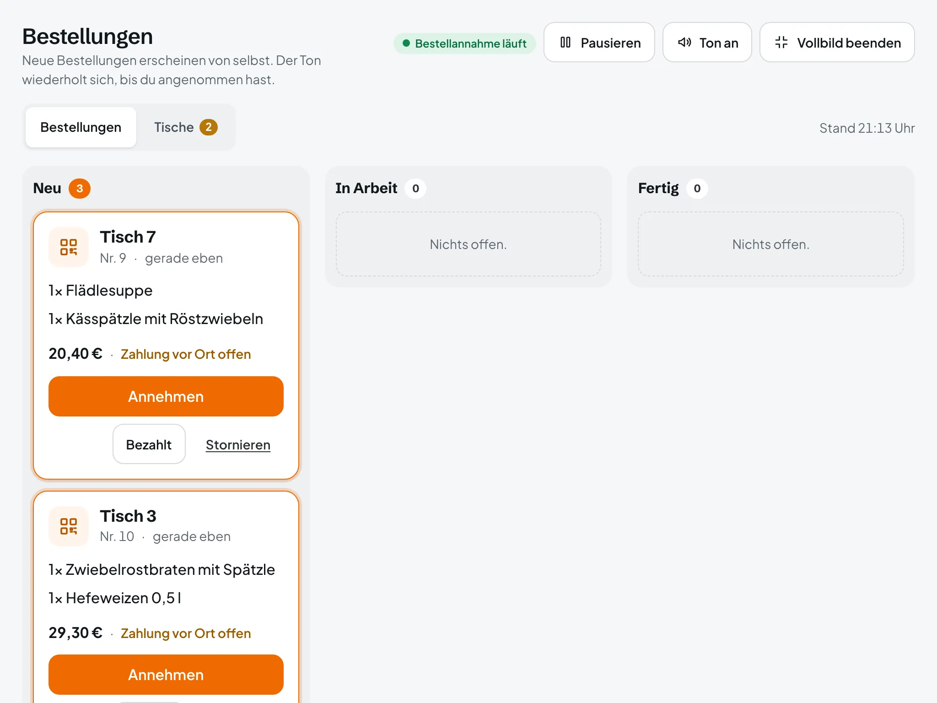Click the speaker icon in Ton an button

(684, 43)
